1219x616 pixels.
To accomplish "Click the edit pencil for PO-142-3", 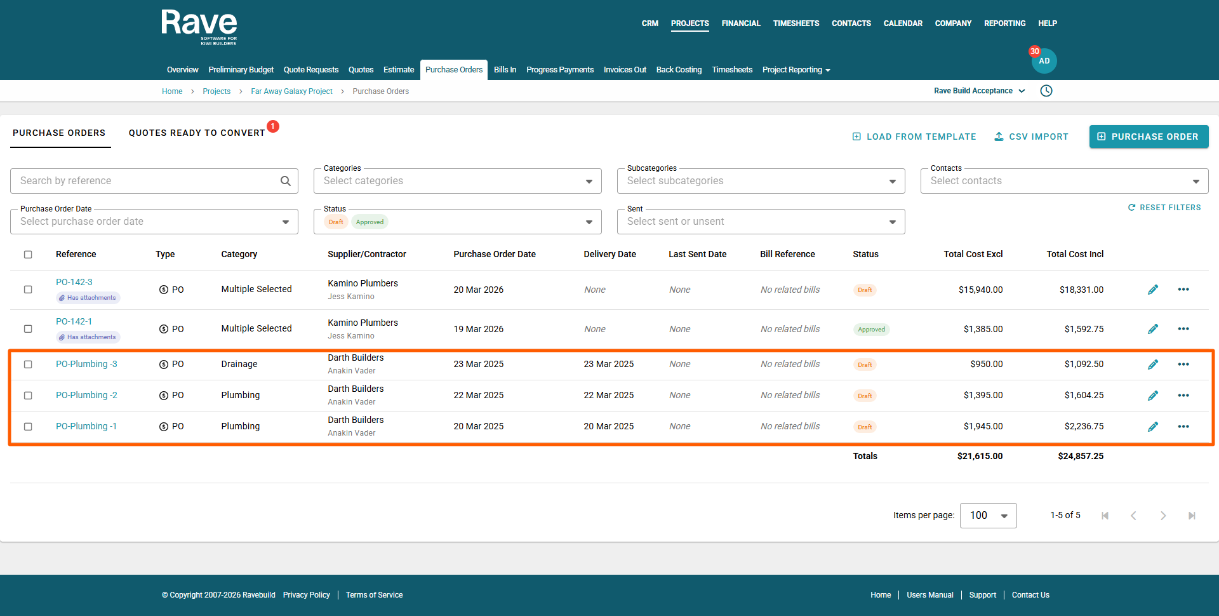I will [x=1153, y=290].
